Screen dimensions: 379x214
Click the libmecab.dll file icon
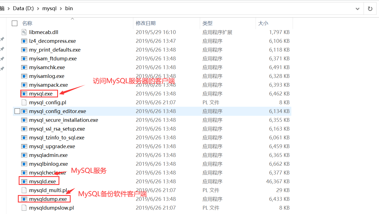[24, 32]
